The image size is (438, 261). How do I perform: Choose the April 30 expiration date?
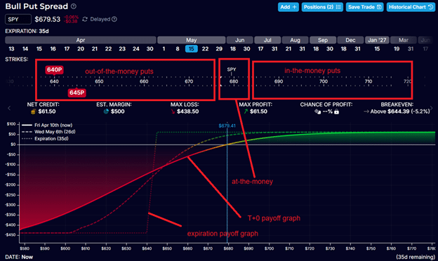pos(150,49)
